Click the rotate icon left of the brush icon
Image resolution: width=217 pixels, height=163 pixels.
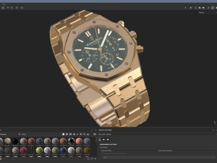click(208, 8)
